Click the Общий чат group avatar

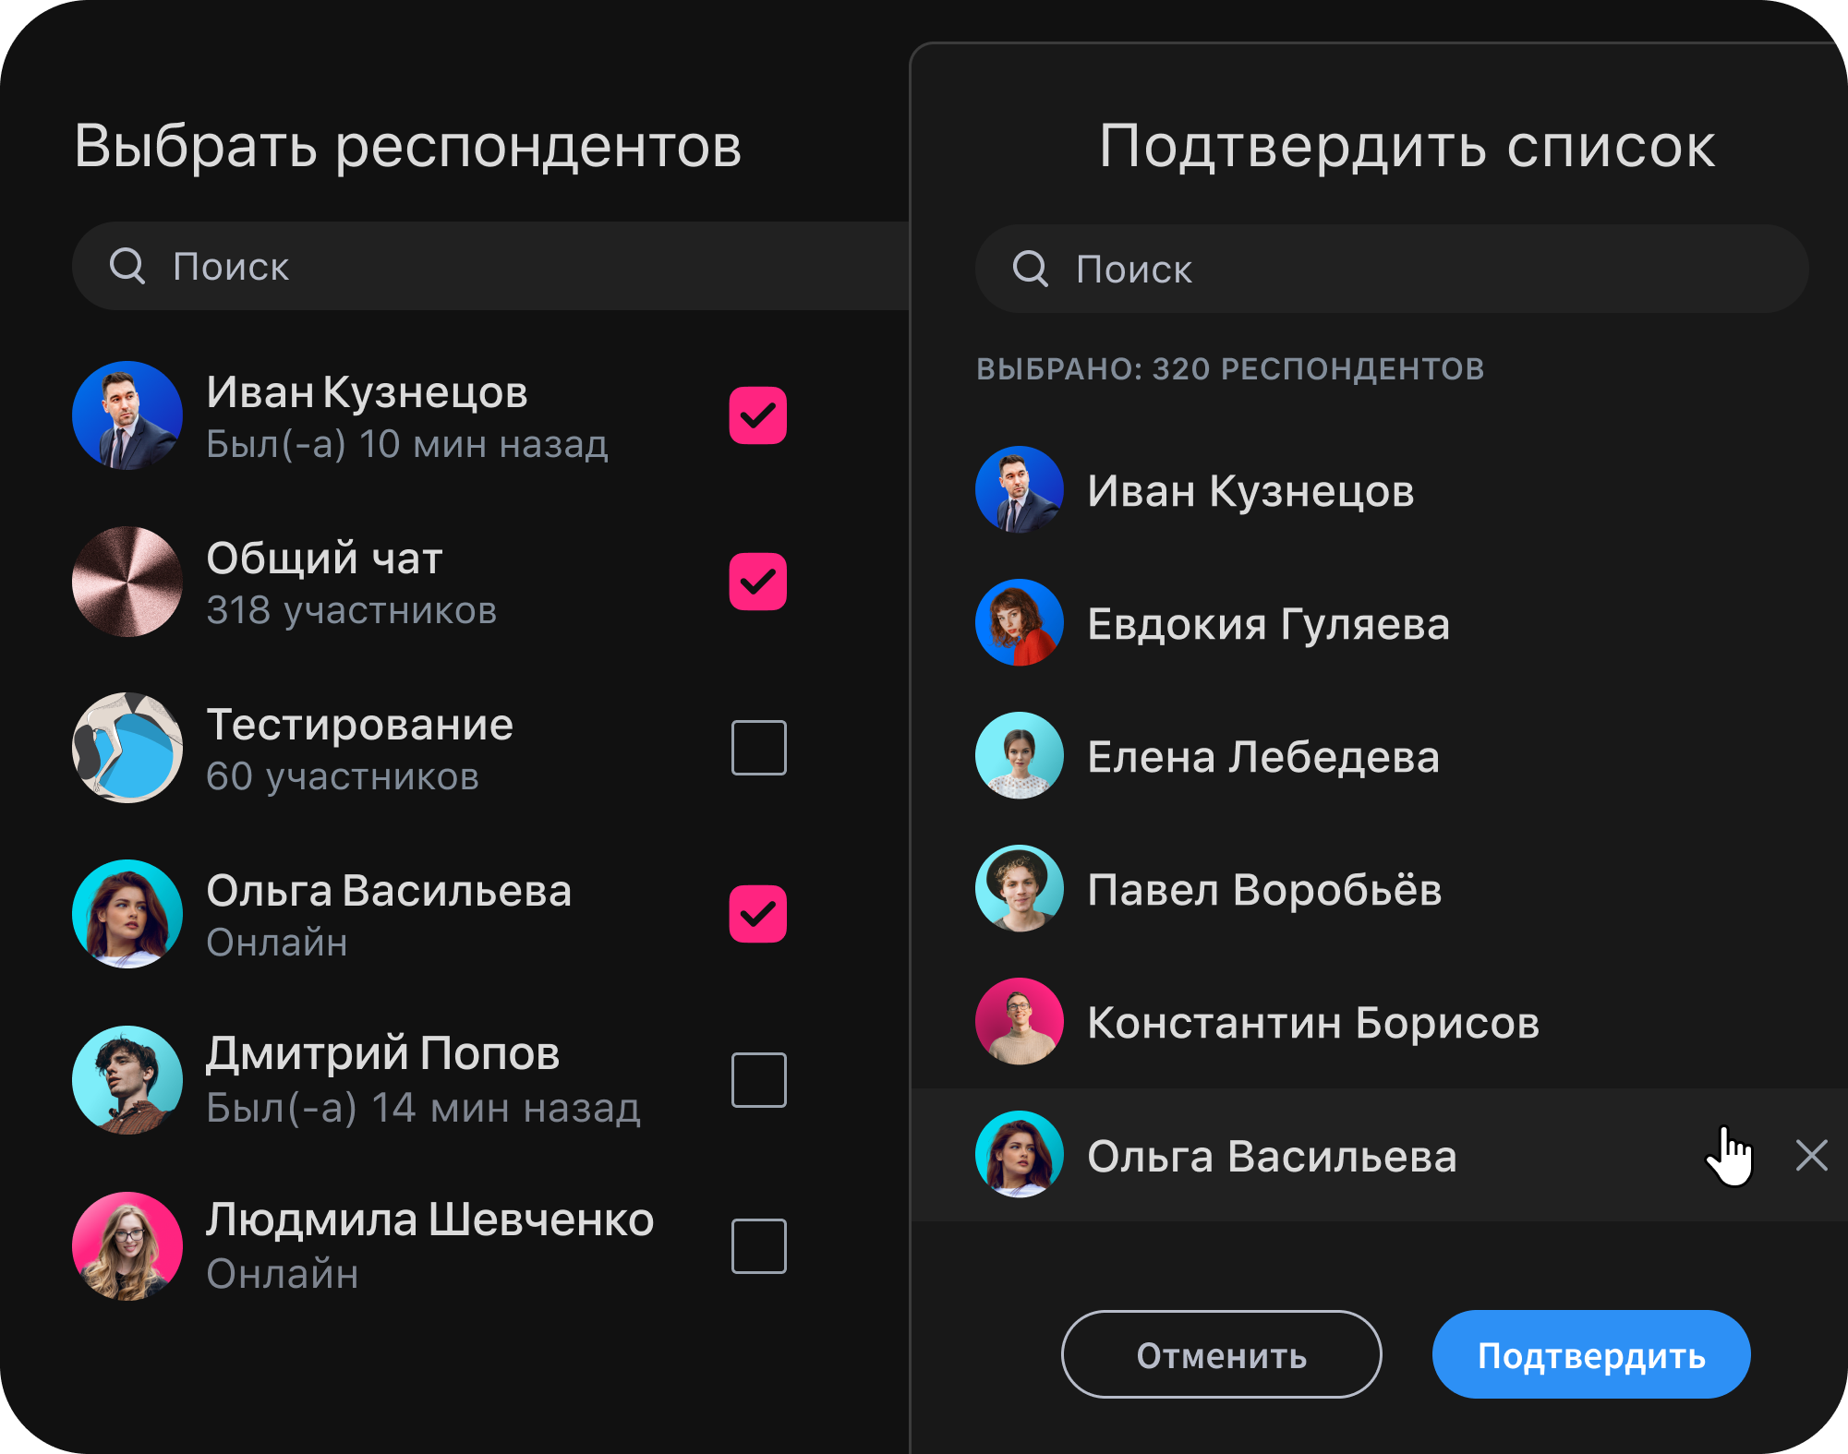pos(127,582)
